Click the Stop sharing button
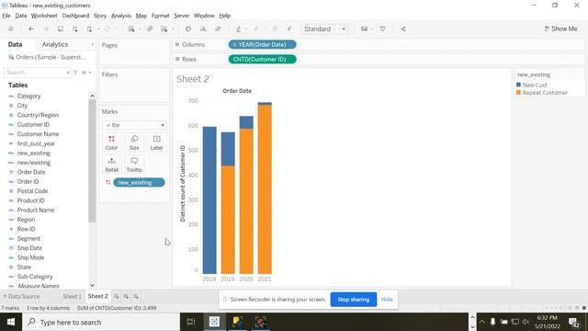The width and height of the screenshot is (588, 331). point(353,300)
